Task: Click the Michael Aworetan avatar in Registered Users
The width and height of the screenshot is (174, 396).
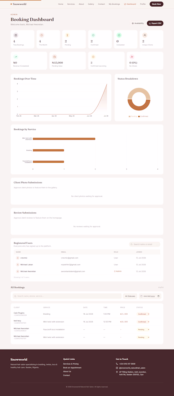Action: (17, 271)
